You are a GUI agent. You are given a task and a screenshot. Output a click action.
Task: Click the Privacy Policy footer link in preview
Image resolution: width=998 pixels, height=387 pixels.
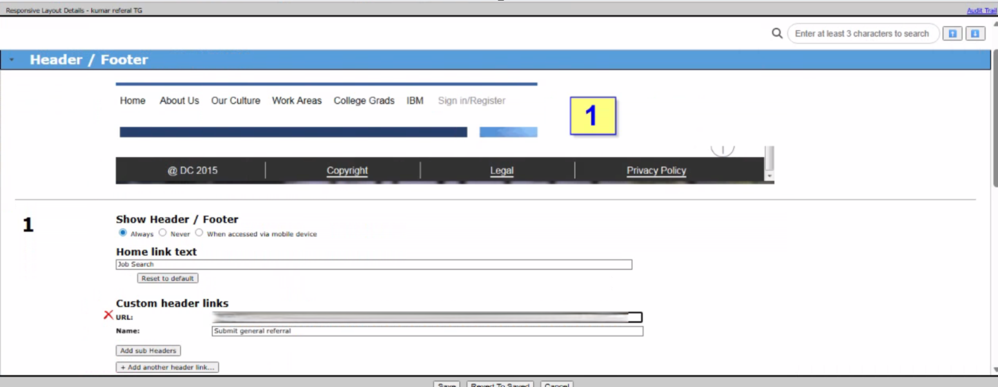tap(656, 171)
